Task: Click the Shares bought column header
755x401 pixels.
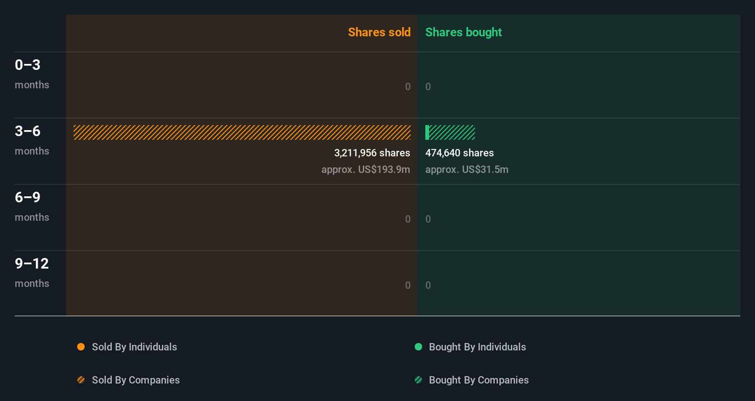Action: click(463, 32)
